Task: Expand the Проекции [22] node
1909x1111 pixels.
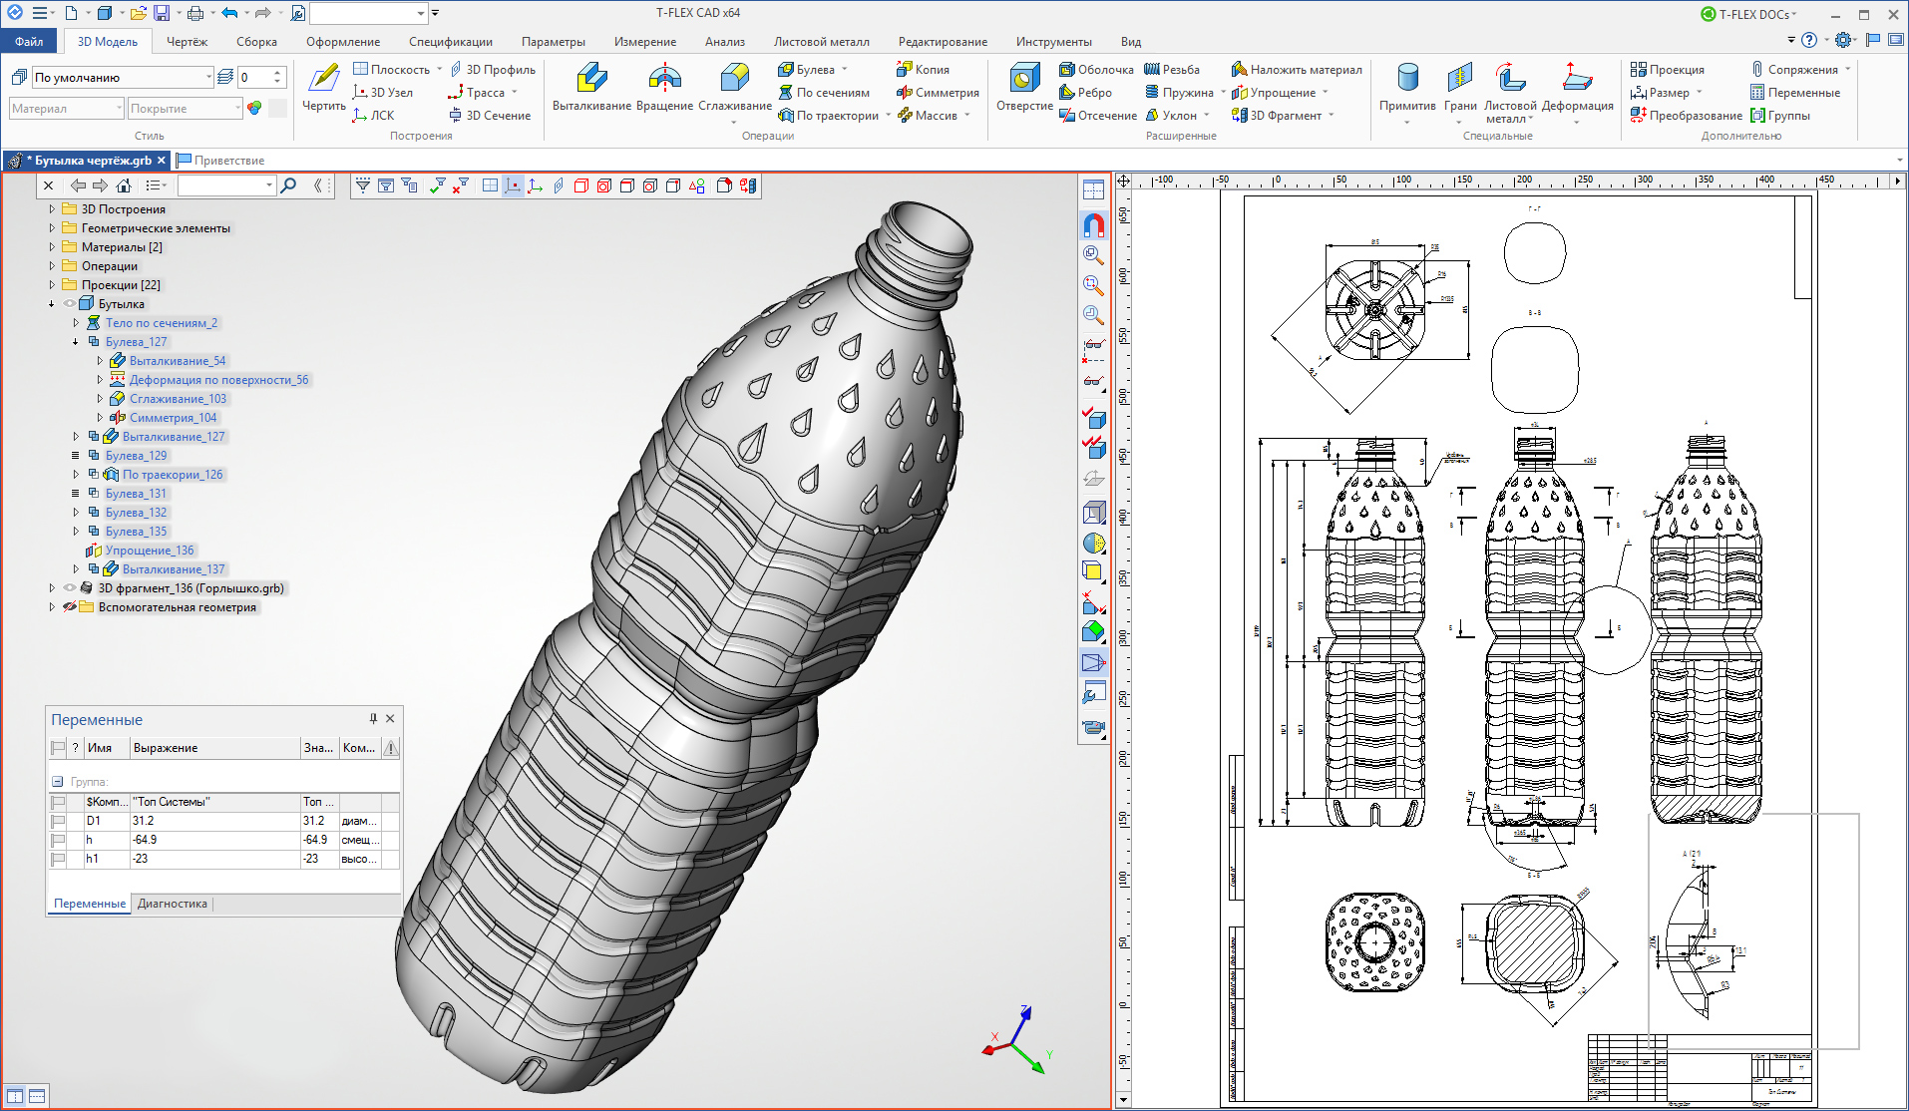Action: tap(52, 285)
